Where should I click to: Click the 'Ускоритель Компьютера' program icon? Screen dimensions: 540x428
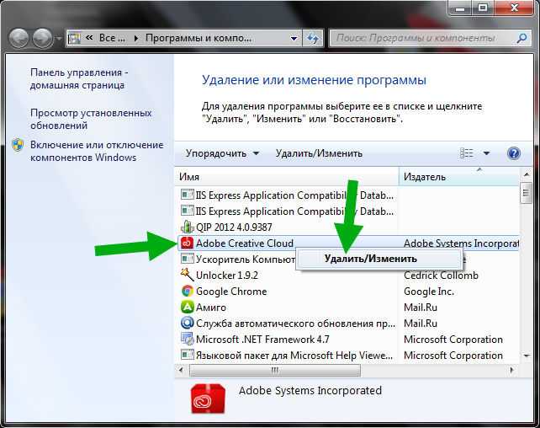point(187,259)
